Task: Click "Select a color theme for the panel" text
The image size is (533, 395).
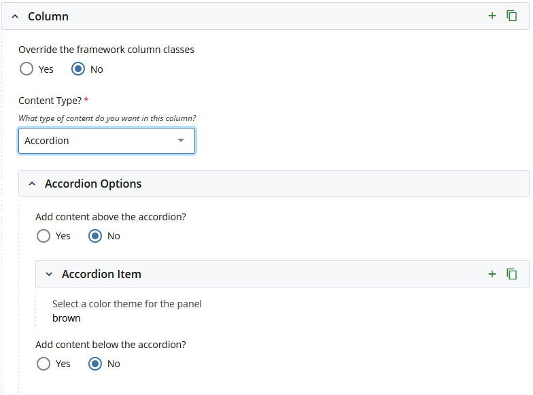Action: point(126,303)
